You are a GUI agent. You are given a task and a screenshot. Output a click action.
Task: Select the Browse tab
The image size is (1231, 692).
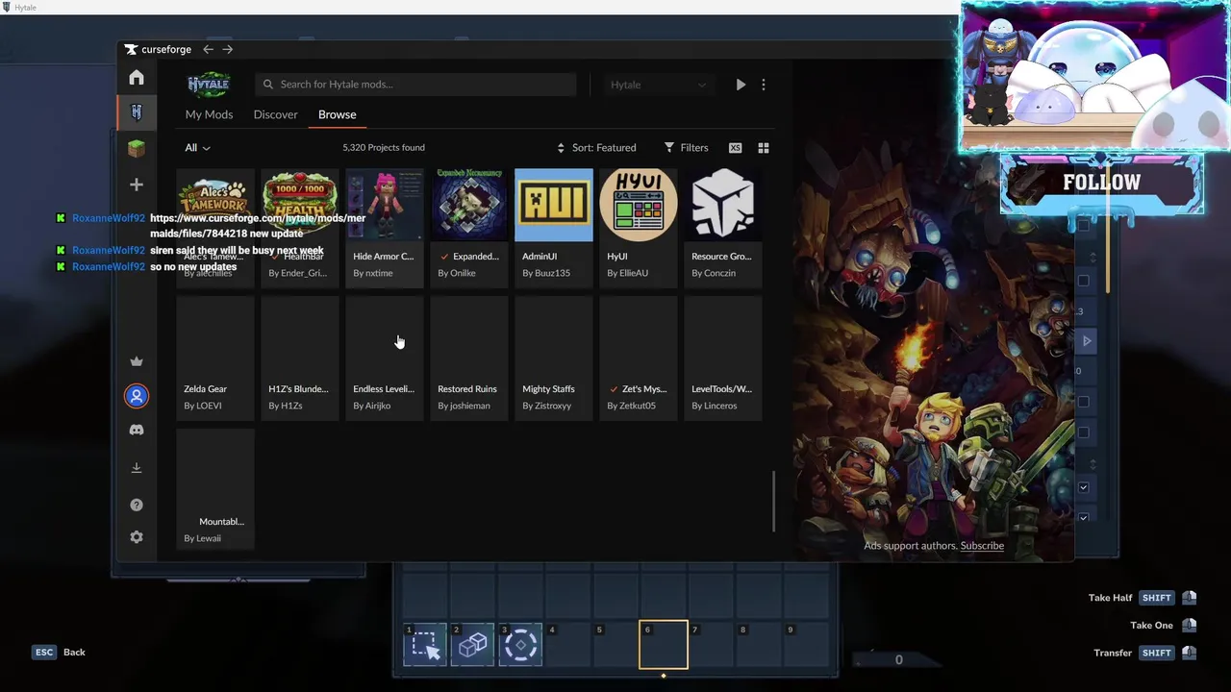tap(338, 114)
